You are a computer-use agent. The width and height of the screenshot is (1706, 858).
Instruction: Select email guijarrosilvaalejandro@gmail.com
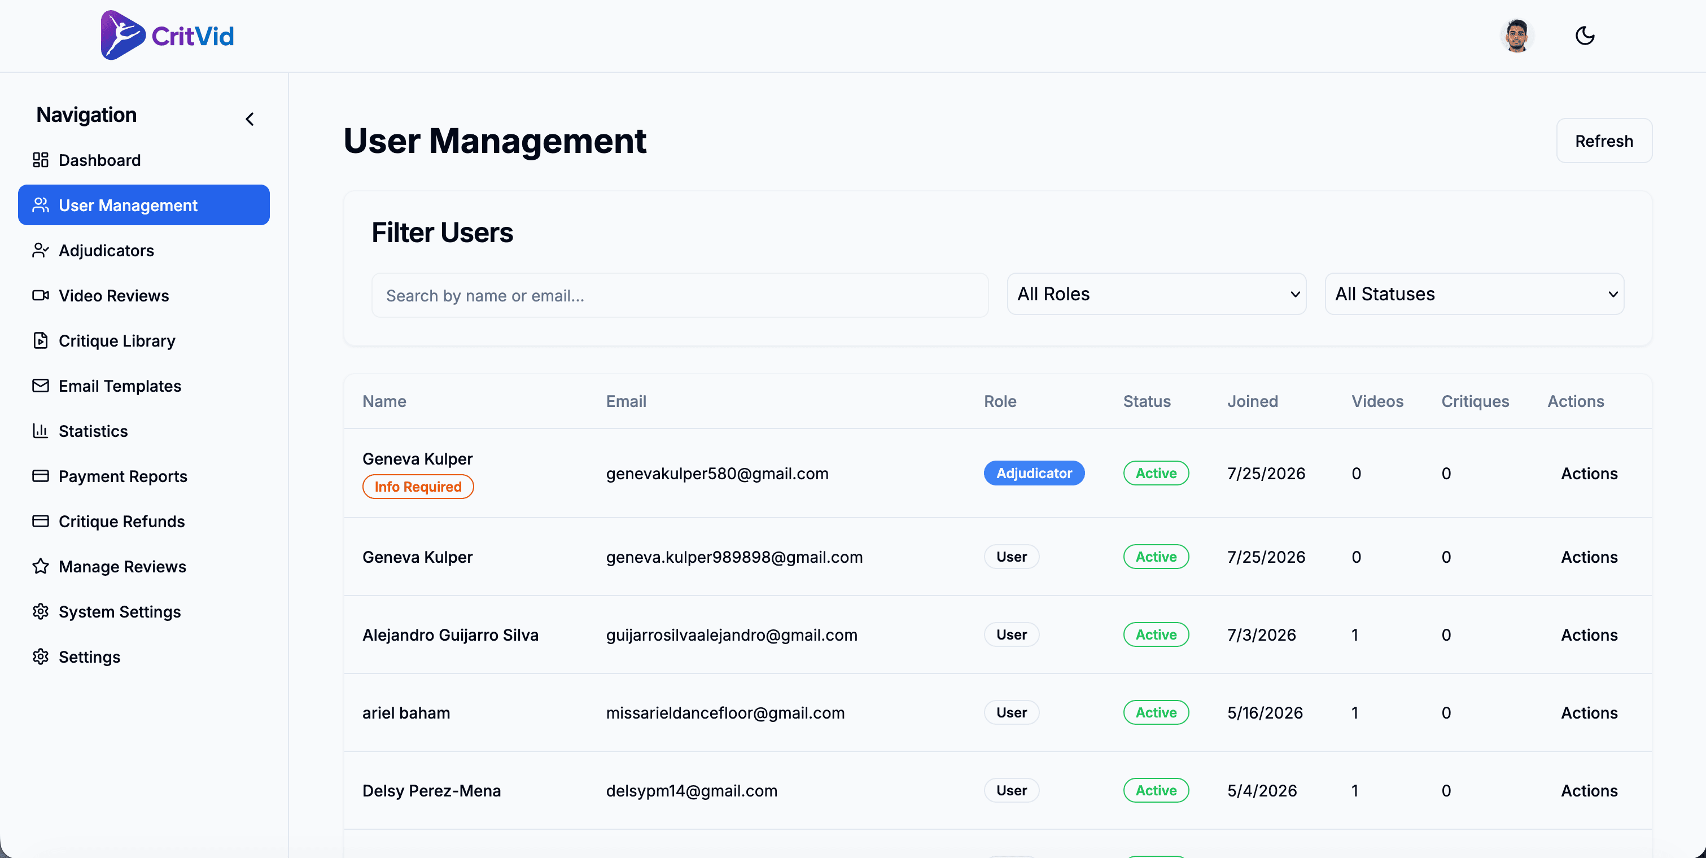click(x=731, y=635)
